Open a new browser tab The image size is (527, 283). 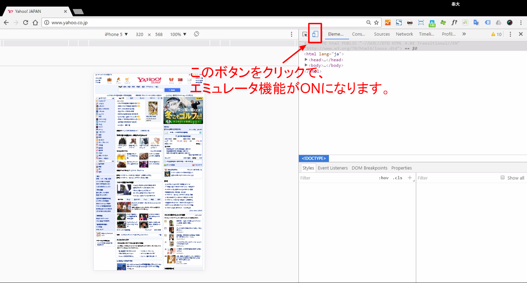click(x=78, y=12)
